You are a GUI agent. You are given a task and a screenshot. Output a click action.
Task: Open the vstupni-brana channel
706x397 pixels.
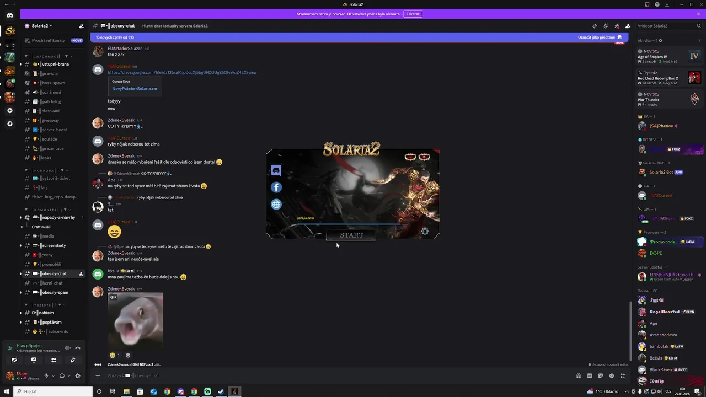coord(53,64)
